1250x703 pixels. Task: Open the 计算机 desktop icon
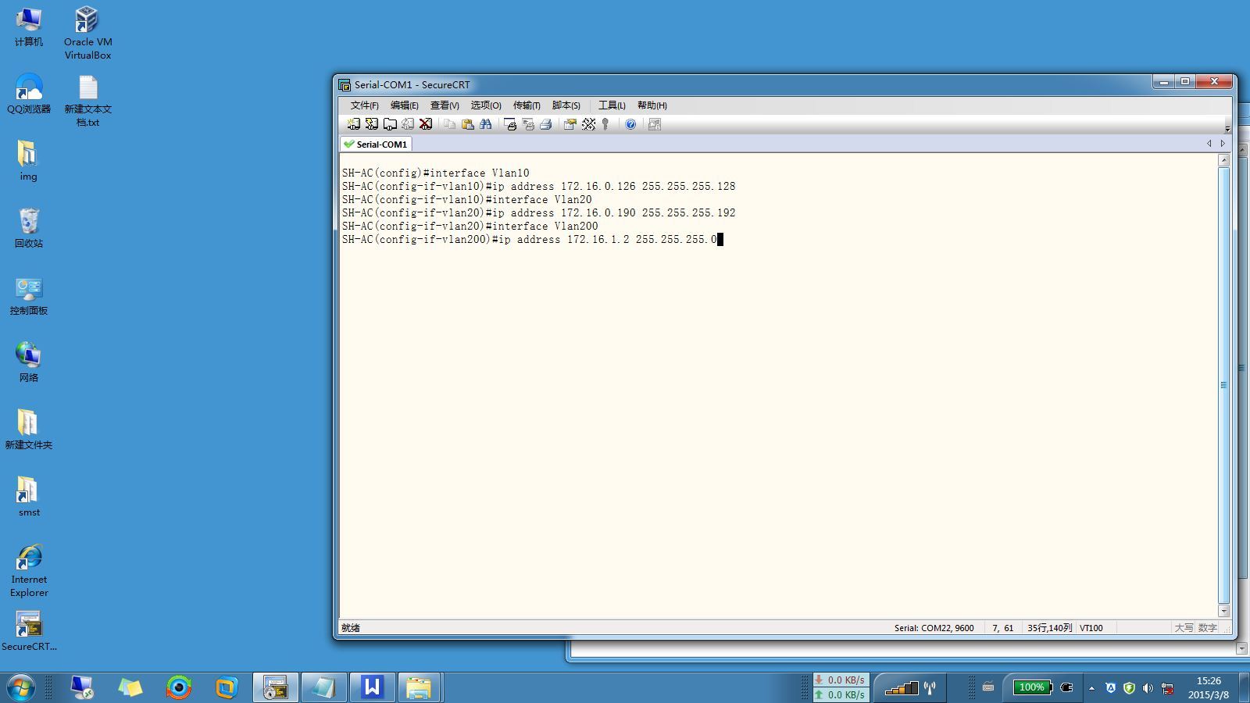point(29,27)
